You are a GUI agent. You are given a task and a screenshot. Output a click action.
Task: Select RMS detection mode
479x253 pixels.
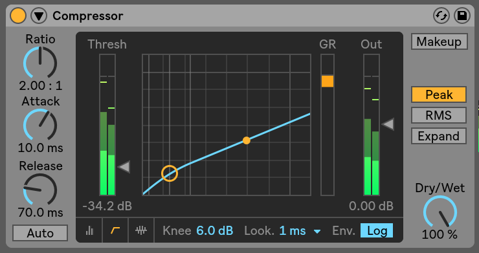click(439, 115)
